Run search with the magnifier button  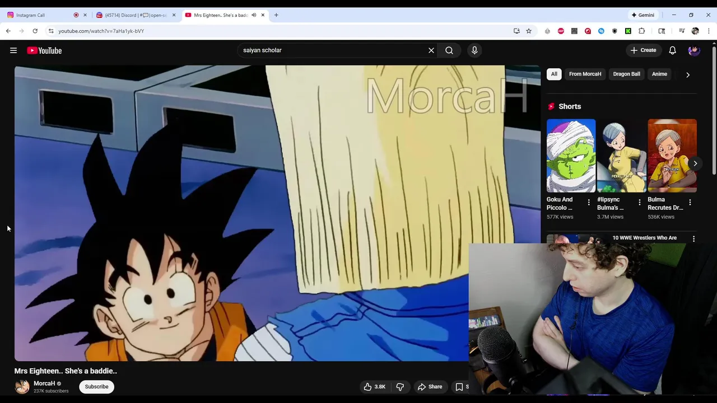click(449, 50)
